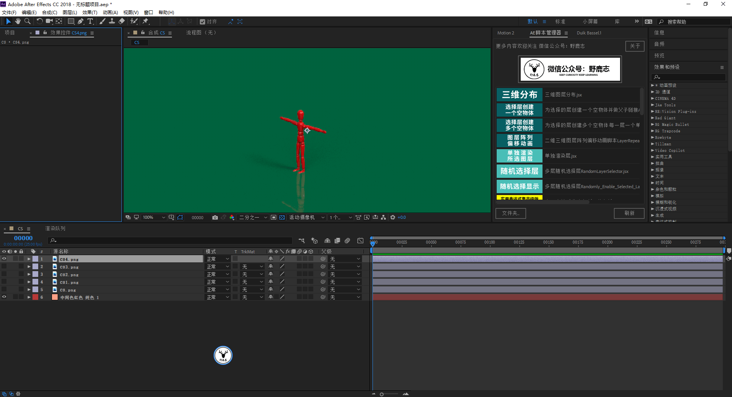The height and width of the screenshot is (397, 732).
Task: Toggle the transparency grid in viewer
Action: tap(282, 218)
